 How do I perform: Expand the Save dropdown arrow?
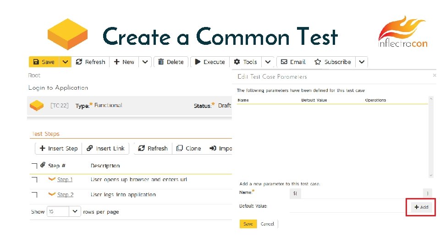pos(65,62)
